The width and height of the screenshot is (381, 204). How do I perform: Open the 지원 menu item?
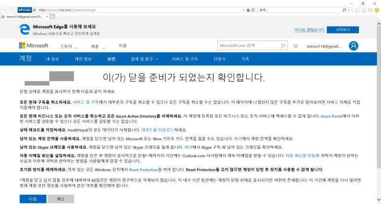[x=123, y=46]
